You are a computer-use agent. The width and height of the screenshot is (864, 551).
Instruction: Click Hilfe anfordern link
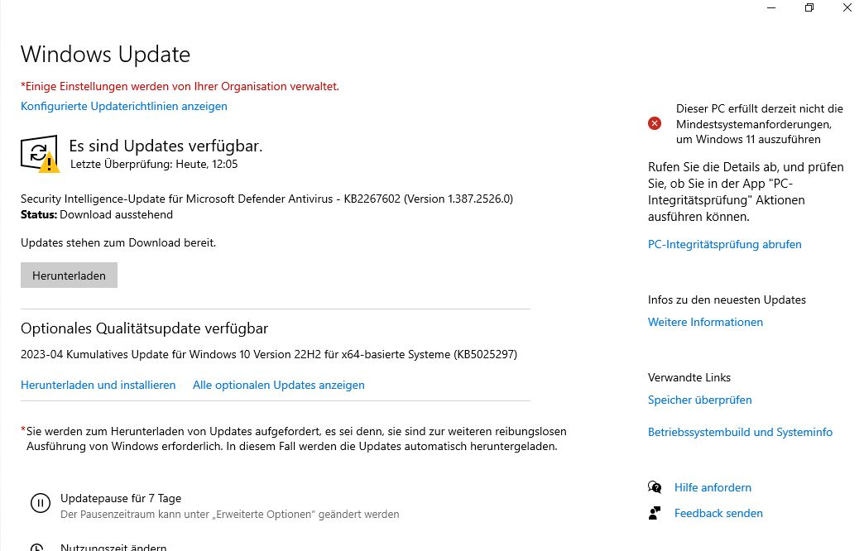click(713, 487)
